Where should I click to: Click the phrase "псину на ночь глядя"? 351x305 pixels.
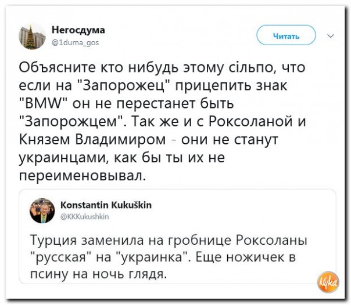pyautogui.click(x=98, y=274)
